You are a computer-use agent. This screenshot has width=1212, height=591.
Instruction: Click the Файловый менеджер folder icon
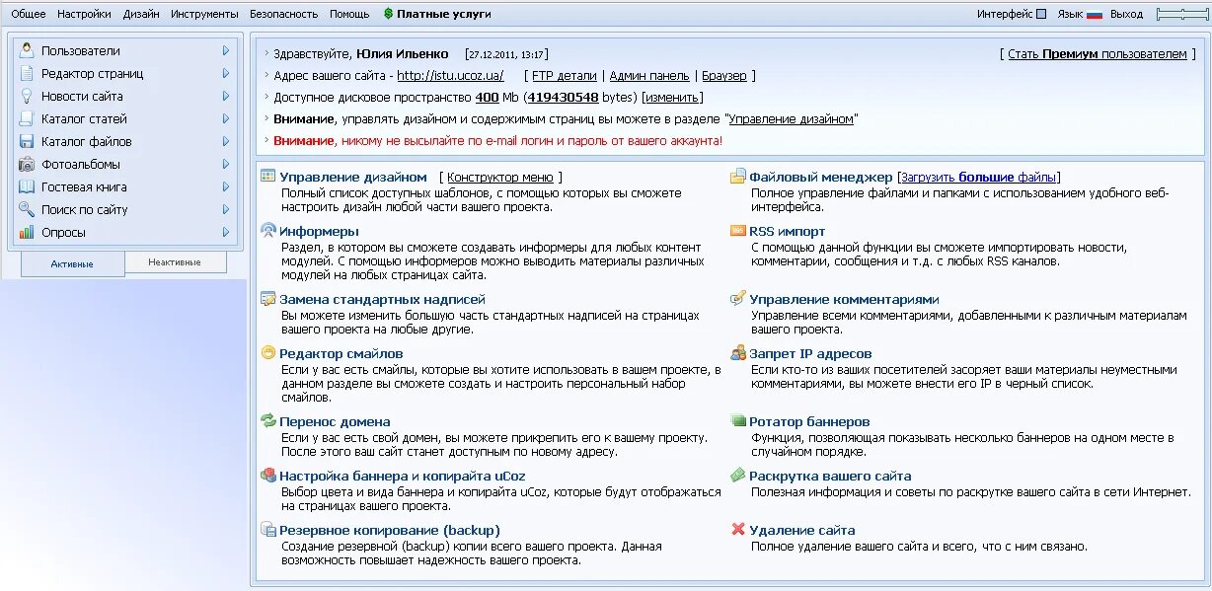[737, 177]
